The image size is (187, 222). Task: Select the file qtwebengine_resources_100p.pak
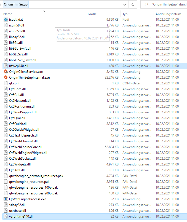point(33,188)
